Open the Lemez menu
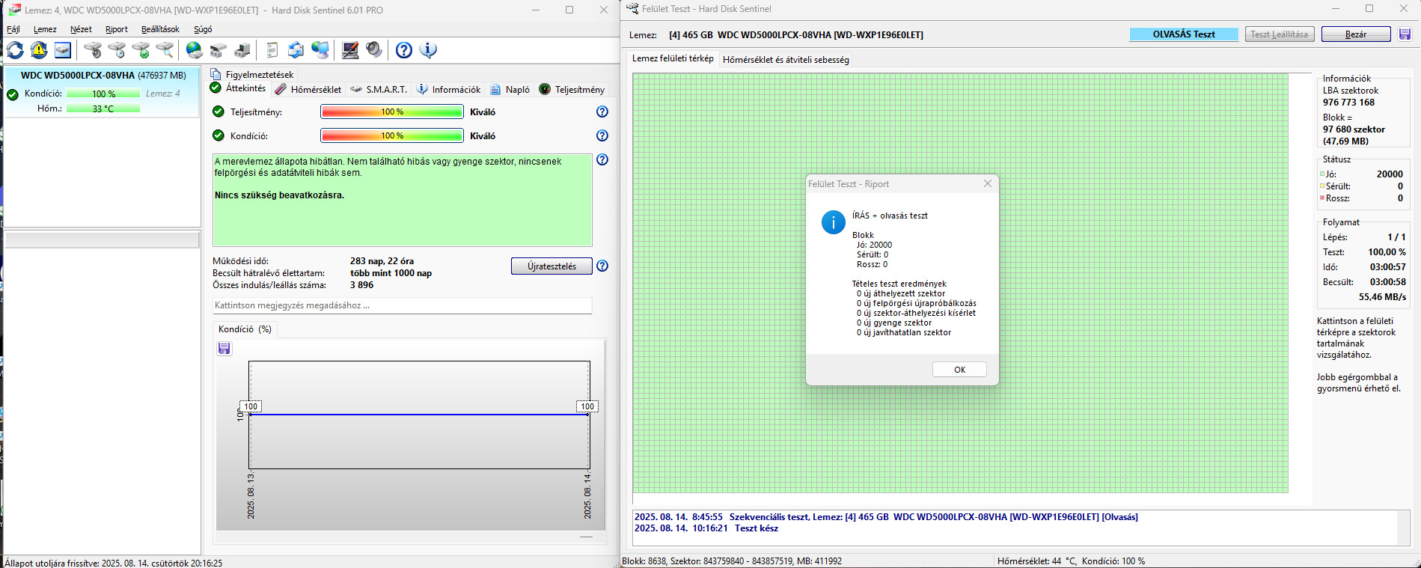The image size is (1421, 568). point(45,29)
